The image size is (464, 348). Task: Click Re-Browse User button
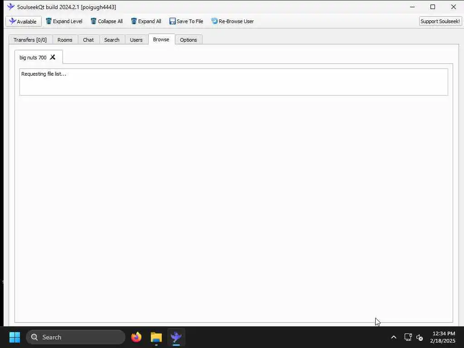(x=232, y=21)
